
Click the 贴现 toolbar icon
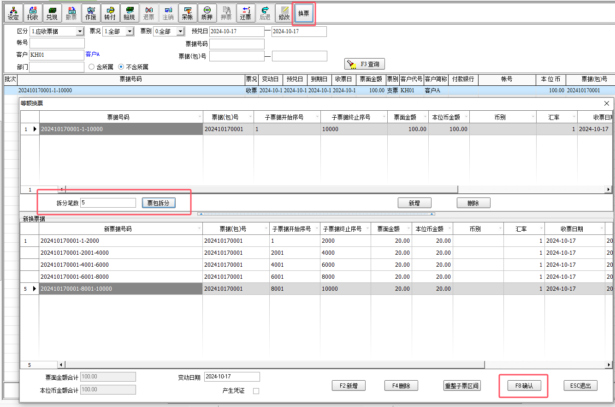(129, 13)
